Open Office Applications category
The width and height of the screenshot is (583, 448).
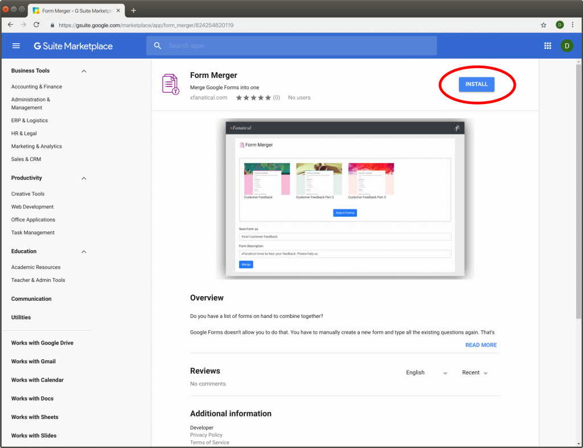(x=33, y=219)
